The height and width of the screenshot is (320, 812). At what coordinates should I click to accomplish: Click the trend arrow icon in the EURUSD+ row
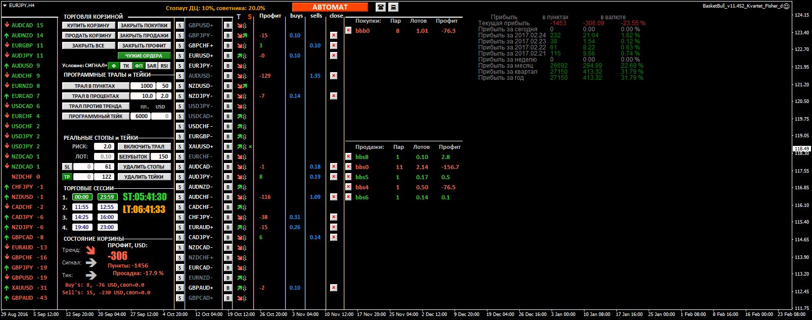pyautogui.click(x=242, y=56)
